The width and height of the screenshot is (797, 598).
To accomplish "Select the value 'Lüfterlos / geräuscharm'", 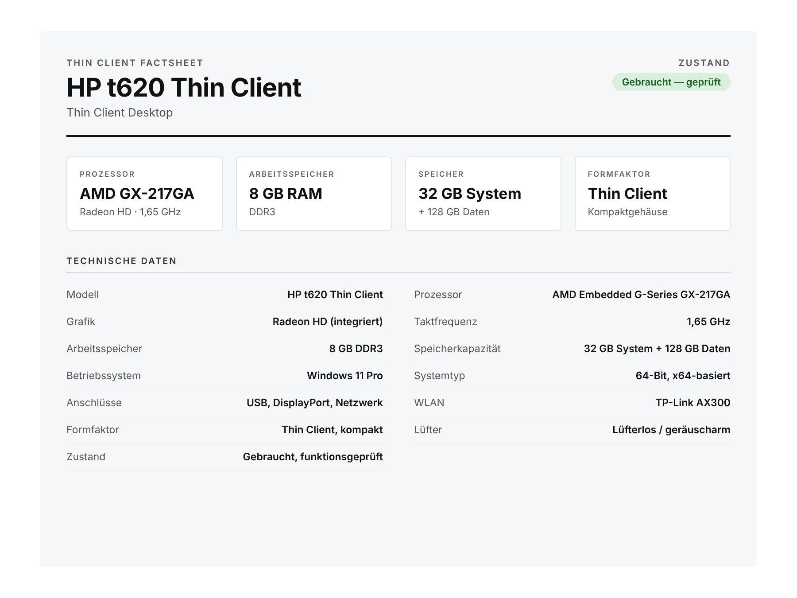I will point(671,430).
